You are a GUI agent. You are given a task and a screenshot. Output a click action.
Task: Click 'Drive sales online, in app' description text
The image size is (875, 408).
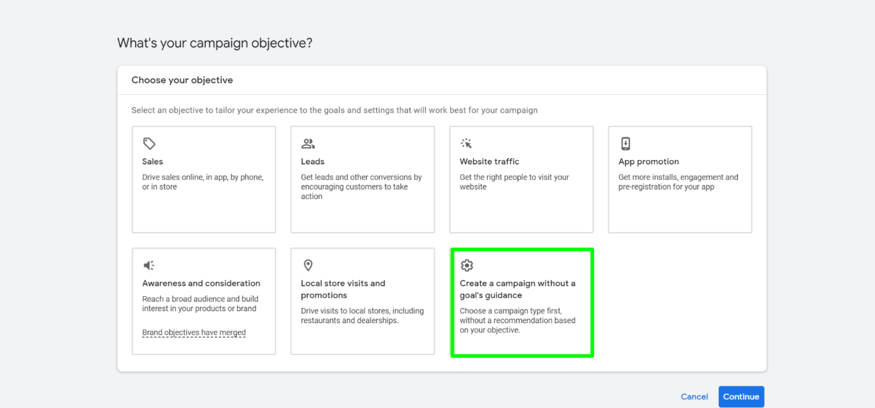pyautogui.click(x=203, y=182)
